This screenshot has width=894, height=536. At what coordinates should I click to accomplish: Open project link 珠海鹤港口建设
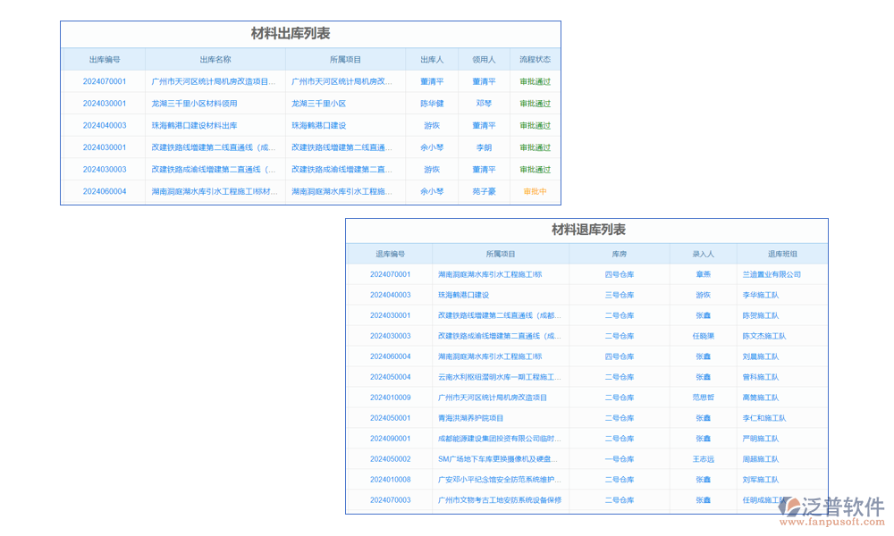click(318, 125)
